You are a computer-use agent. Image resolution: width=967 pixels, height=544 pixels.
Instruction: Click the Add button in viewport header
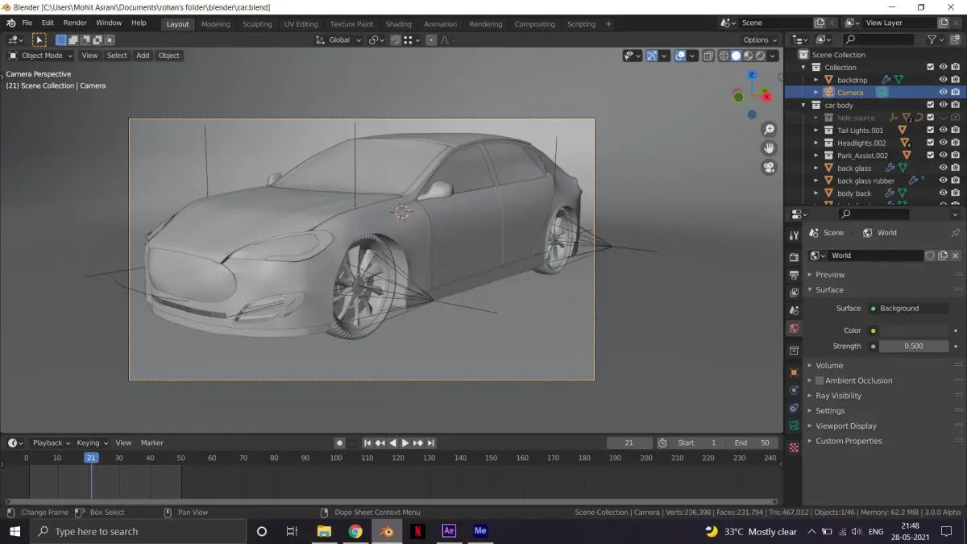pyautogui.click(x=143, y=56)
